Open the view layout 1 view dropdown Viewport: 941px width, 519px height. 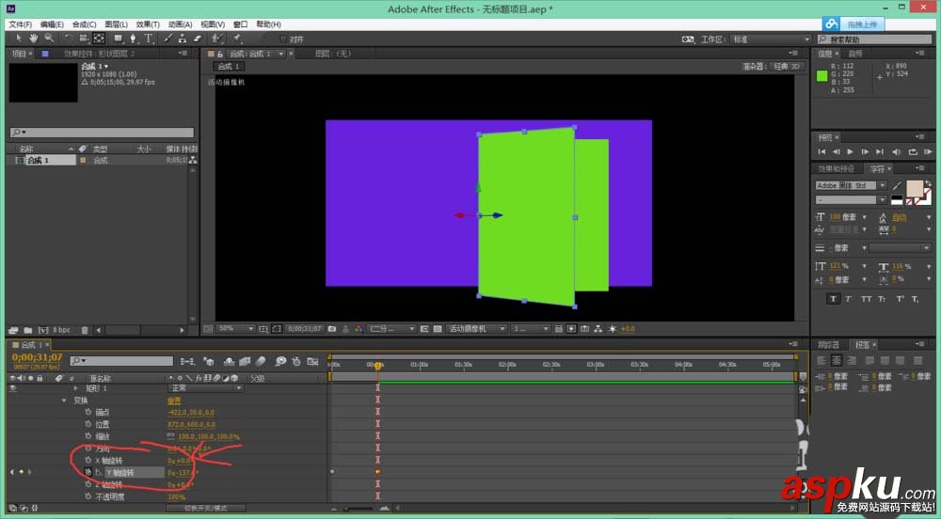pos(530,329)
